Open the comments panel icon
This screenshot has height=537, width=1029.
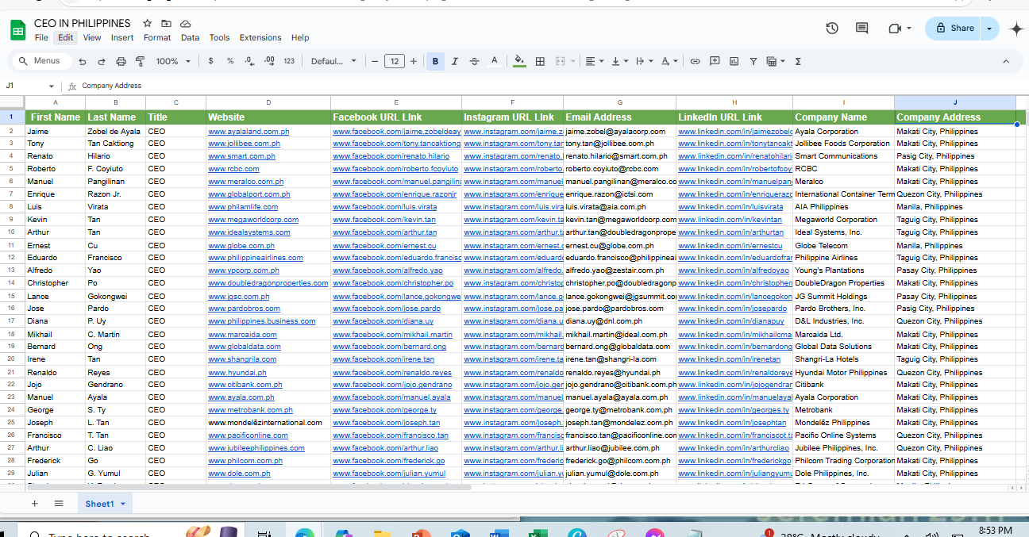(x=861, y=29)
